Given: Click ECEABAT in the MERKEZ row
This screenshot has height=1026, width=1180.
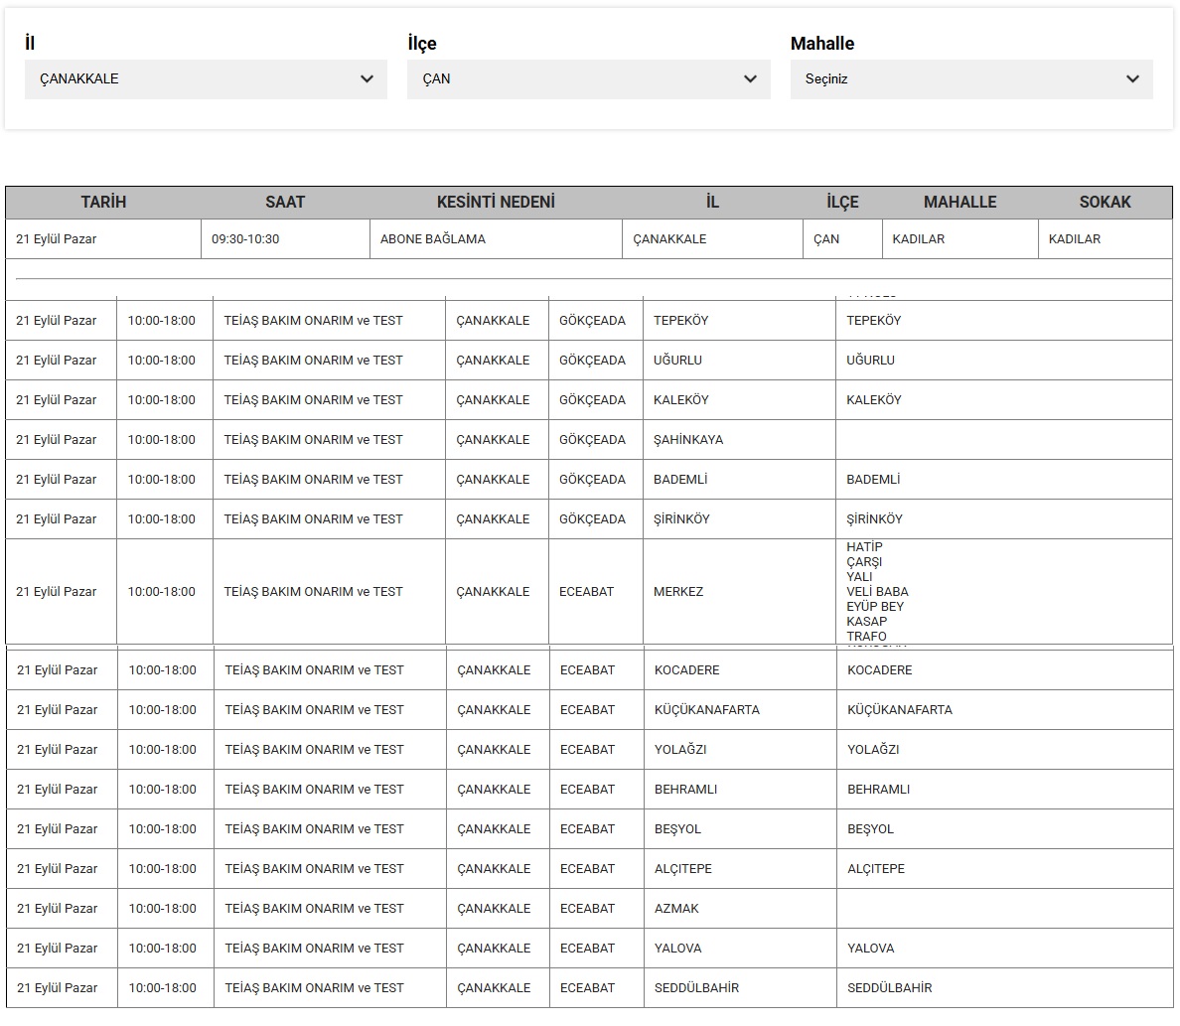Looking at the screenshot, I should coord(586,592).
